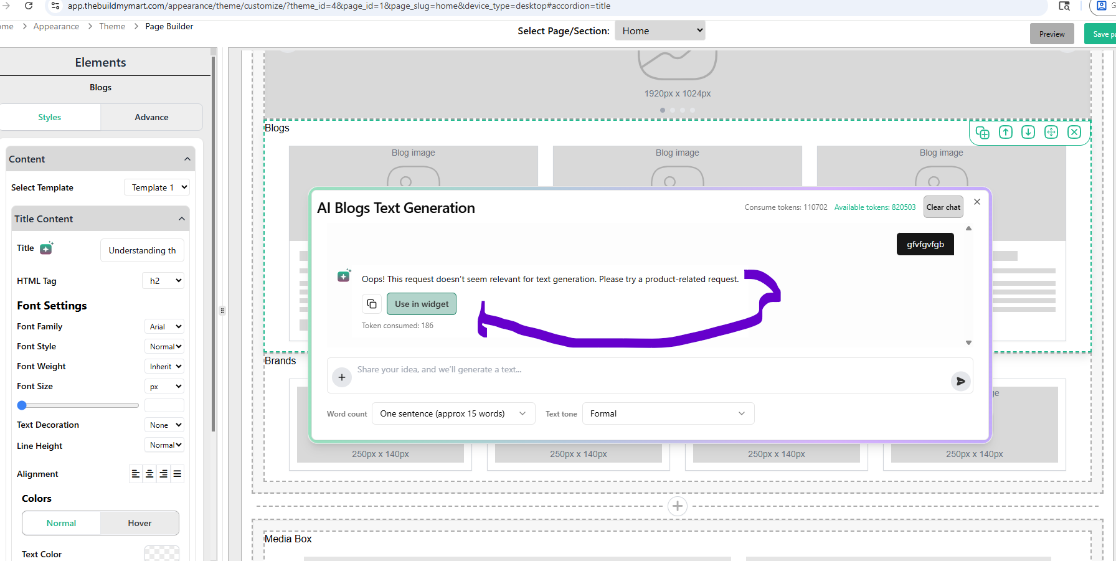This screenshot has width=1116, height=561.
Task: Select the Normal colors tab
Action: coord(61,523)
